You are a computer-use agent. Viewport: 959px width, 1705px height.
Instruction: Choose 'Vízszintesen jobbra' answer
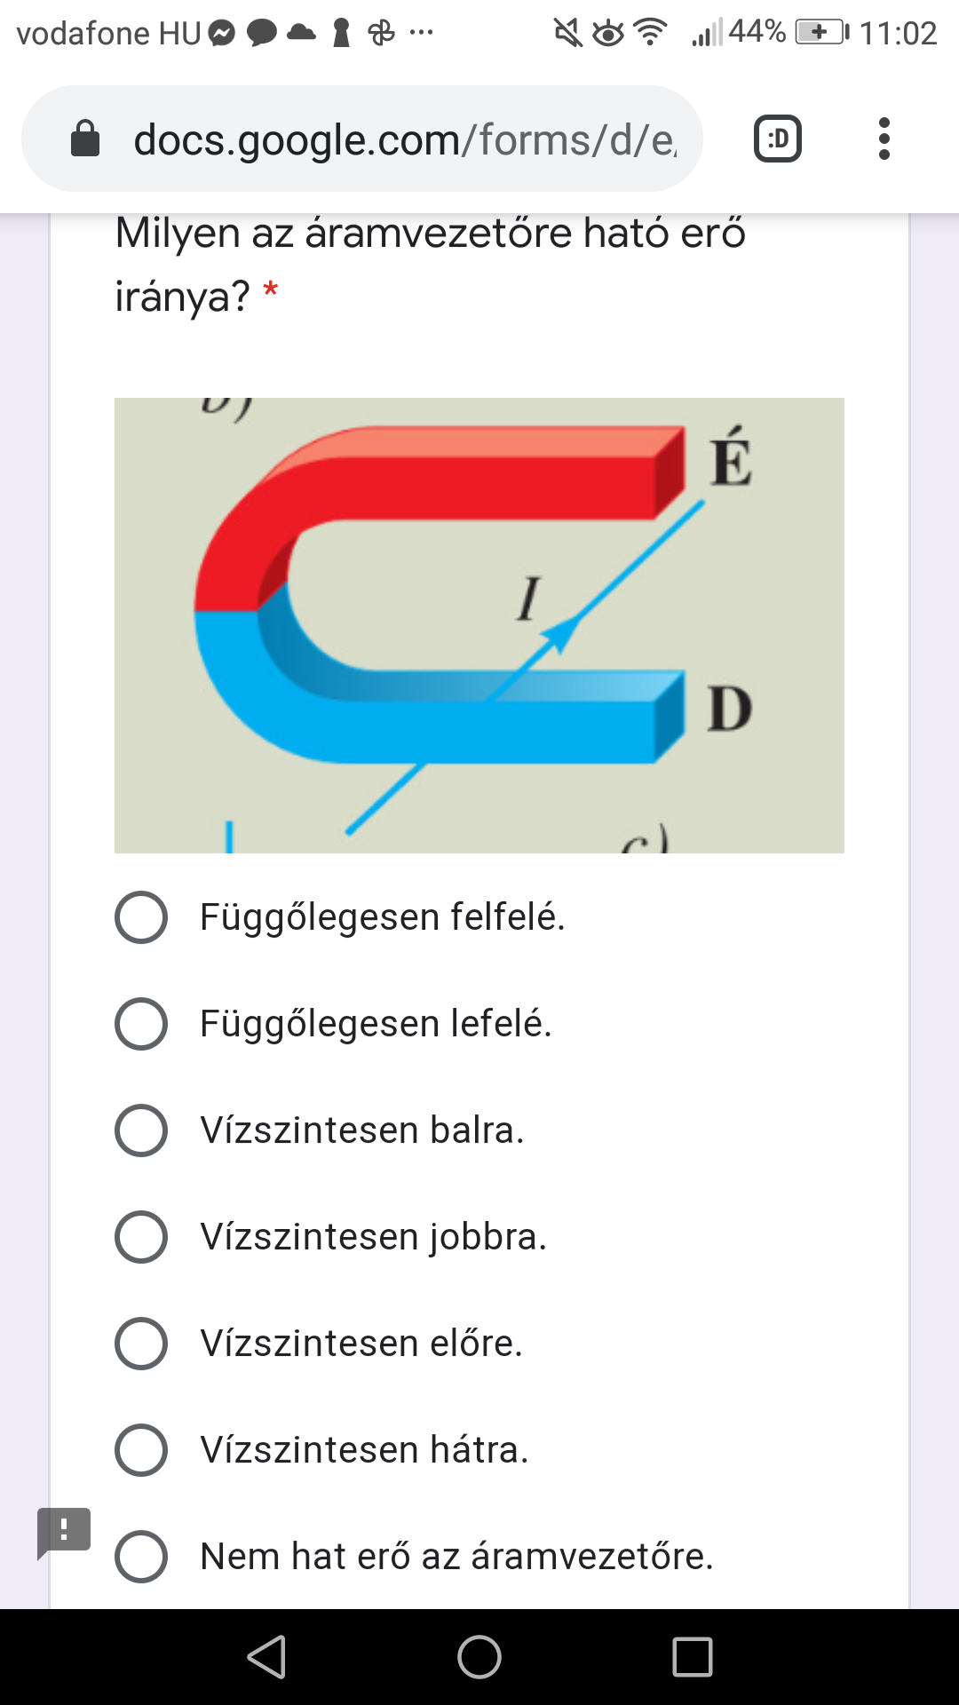141,1237
